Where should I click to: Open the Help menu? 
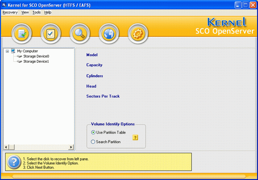[48, 12]
